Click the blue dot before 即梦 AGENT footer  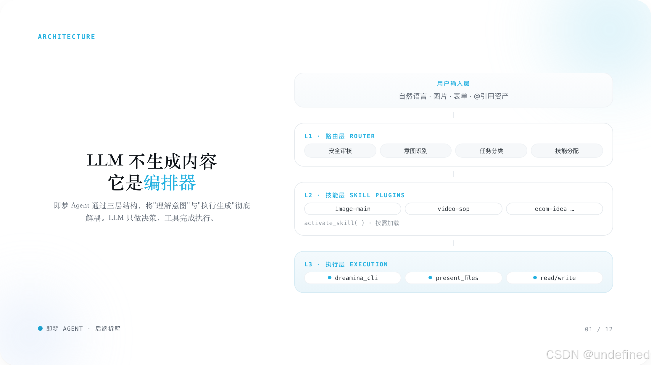(x=40, y=328)
